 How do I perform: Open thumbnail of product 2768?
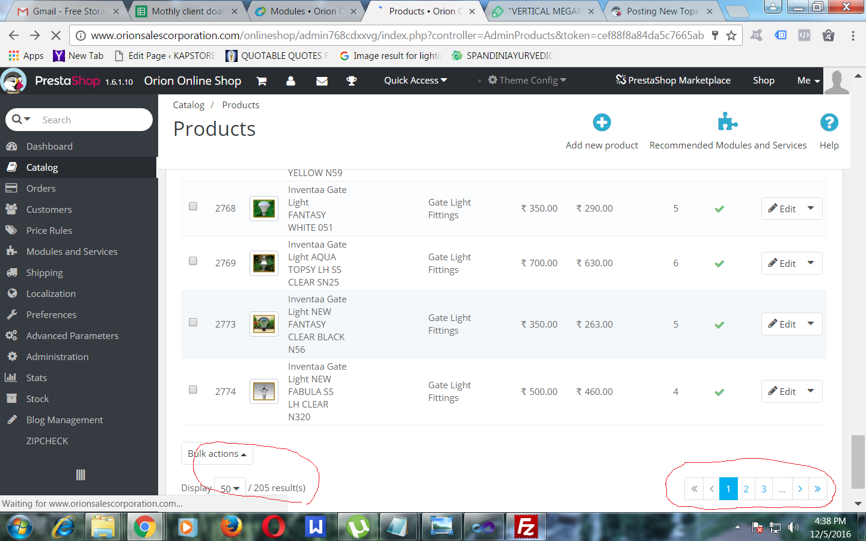pos(264,209)
